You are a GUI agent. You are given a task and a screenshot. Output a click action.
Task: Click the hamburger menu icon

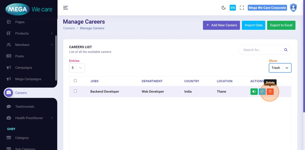tap(66, 8)
